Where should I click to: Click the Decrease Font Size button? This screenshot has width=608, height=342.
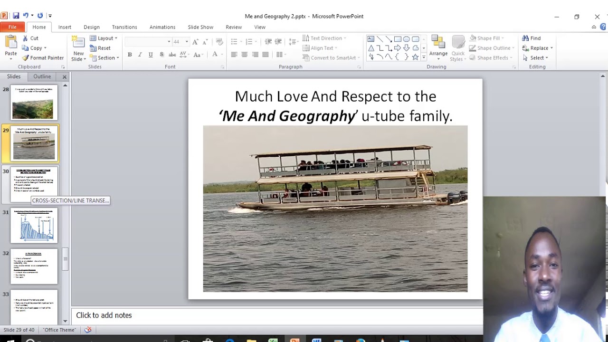pyautogui.click(x=205, y=42)
